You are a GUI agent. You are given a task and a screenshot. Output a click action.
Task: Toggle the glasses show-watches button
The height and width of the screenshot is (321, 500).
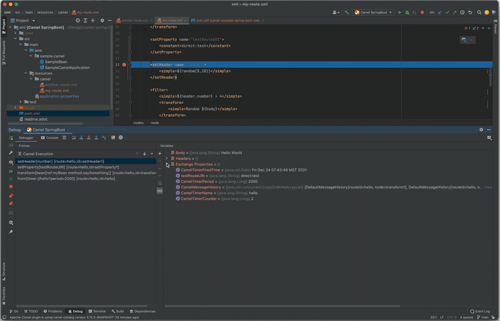coord(160,191)
